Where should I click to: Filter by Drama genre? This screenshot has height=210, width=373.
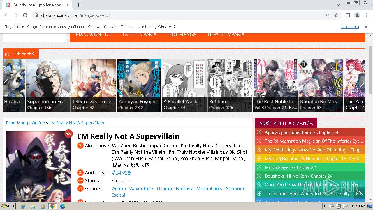(x=164, y=189)
